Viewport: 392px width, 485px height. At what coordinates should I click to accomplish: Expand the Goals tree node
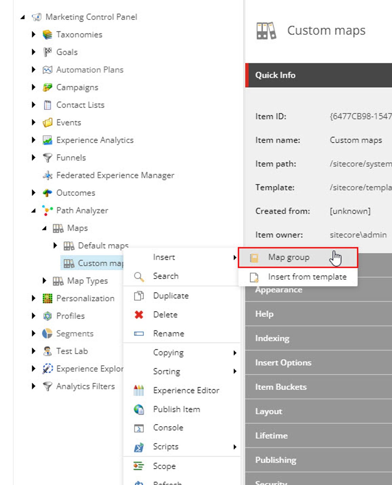pyautogui.click(x=33, y=52)
